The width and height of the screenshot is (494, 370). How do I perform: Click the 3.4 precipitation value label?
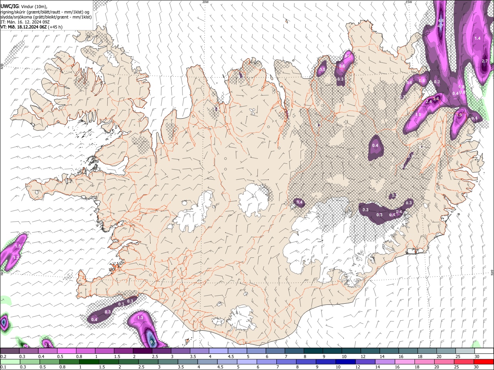[436, 99]
